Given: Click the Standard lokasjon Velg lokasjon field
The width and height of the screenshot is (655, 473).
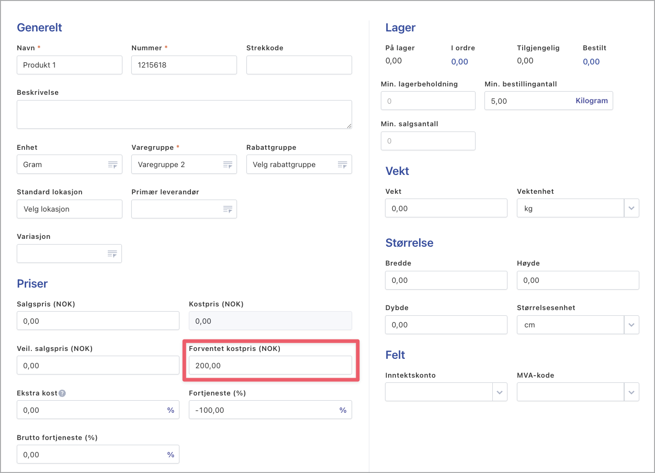Looking at the screenshot, I should pyautogui.click(x=70, y=209).
